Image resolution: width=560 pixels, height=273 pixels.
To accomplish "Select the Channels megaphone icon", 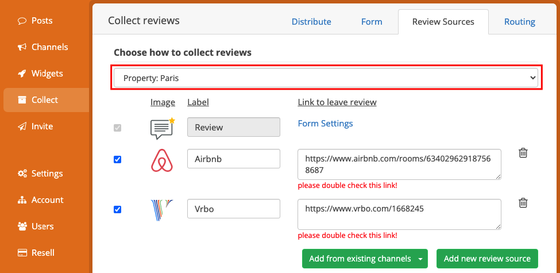I will click(22, 47).
